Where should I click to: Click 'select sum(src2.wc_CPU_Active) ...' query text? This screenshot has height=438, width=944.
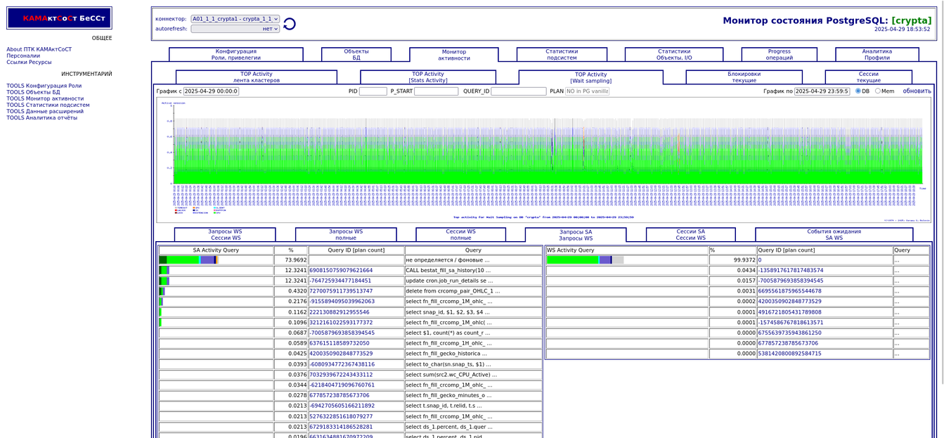tap(451, 375)
